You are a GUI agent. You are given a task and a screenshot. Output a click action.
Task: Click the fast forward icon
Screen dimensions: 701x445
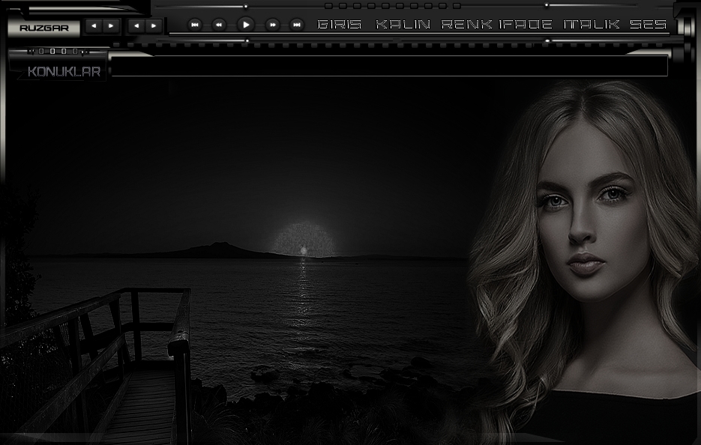(273, 25)
